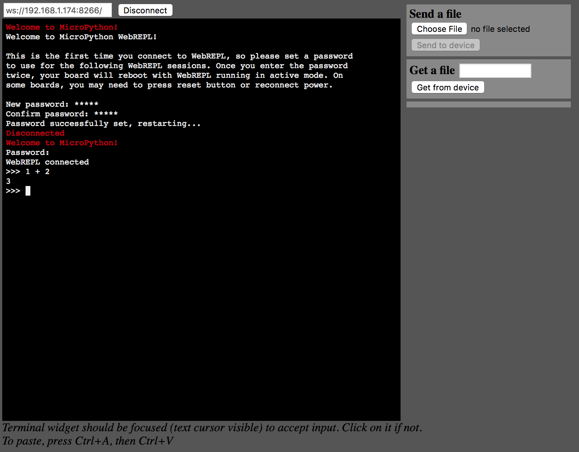
Task: Click the Choose File button
Action: click(439, 29)
